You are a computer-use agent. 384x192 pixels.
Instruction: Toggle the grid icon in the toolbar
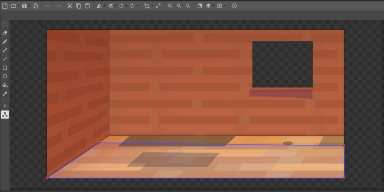tap(219, 6)
